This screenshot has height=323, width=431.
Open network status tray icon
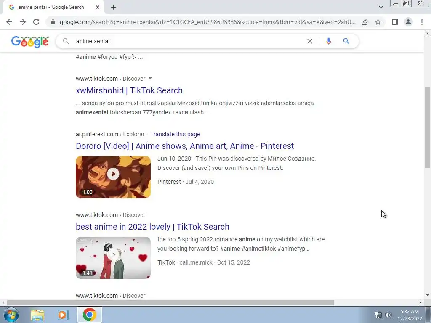(378, 315)
